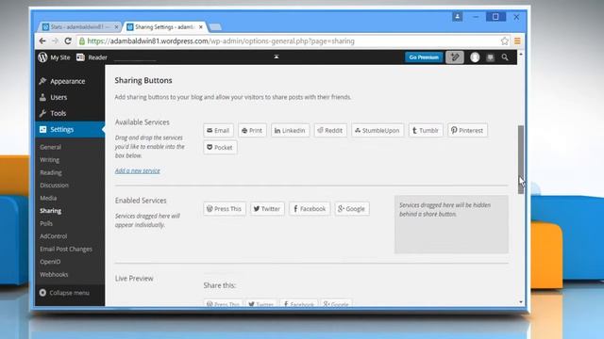Go to Webhooks settings submenu
604x339 pixels.
pos(54,274)
